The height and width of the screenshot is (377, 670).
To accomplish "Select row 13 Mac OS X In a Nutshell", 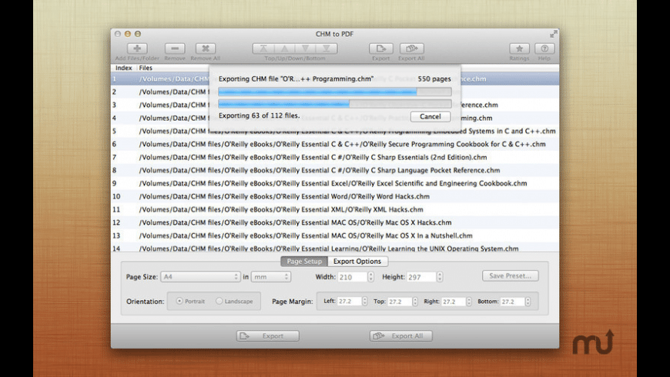I will [334, 235].
